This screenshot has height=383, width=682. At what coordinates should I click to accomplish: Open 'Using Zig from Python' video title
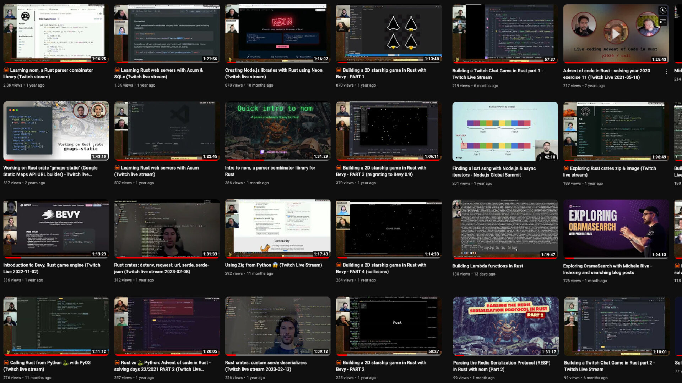pos(273,265)
